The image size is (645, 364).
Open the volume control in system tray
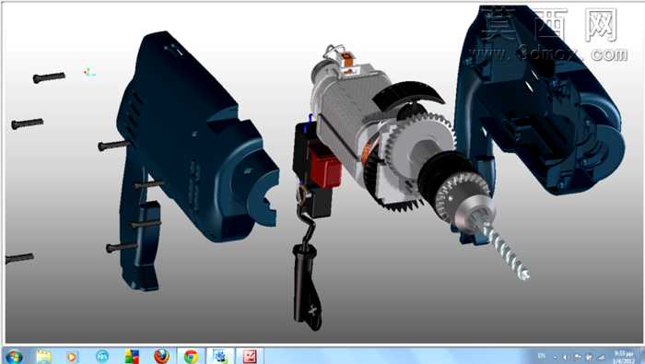click(565, 358)
